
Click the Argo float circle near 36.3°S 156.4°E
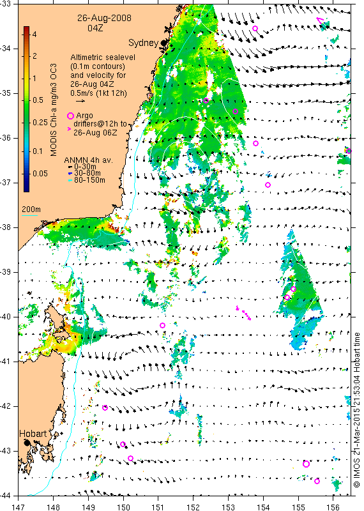(x=349, y=151)
